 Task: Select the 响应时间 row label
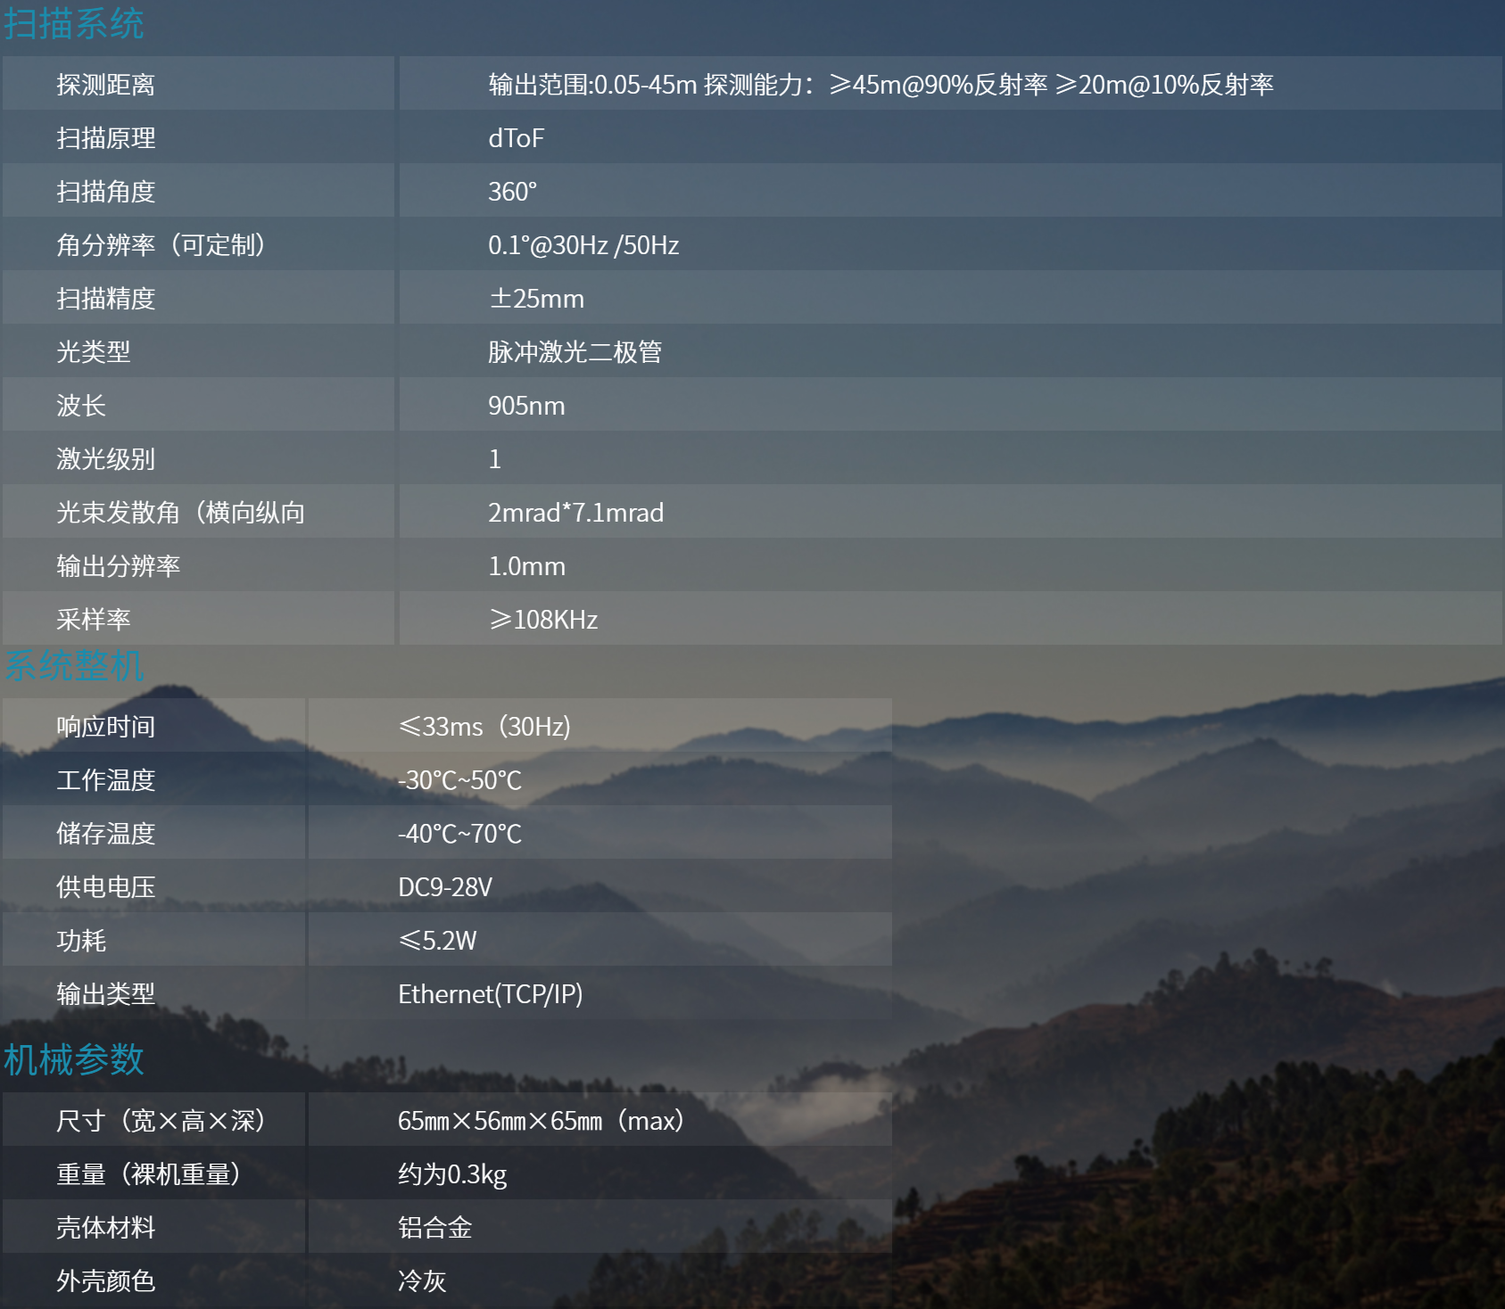pyautogui.click(x=105, y=727)
